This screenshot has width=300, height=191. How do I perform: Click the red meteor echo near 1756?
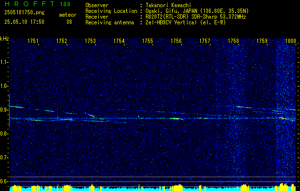[x=177, y=119]
